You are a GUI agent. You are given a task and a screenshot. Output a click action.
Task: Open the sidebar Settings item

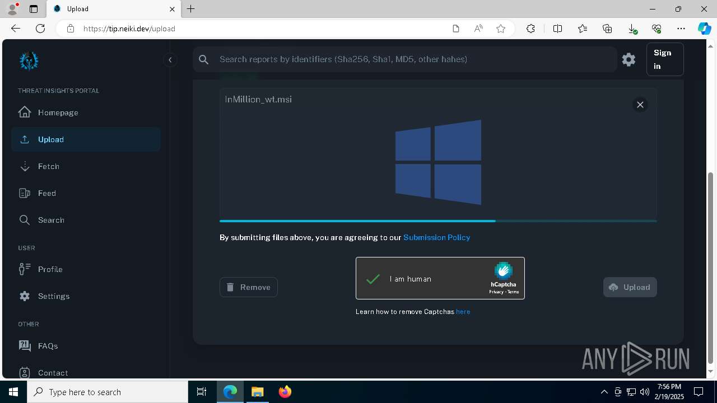(x=86, y=296)
